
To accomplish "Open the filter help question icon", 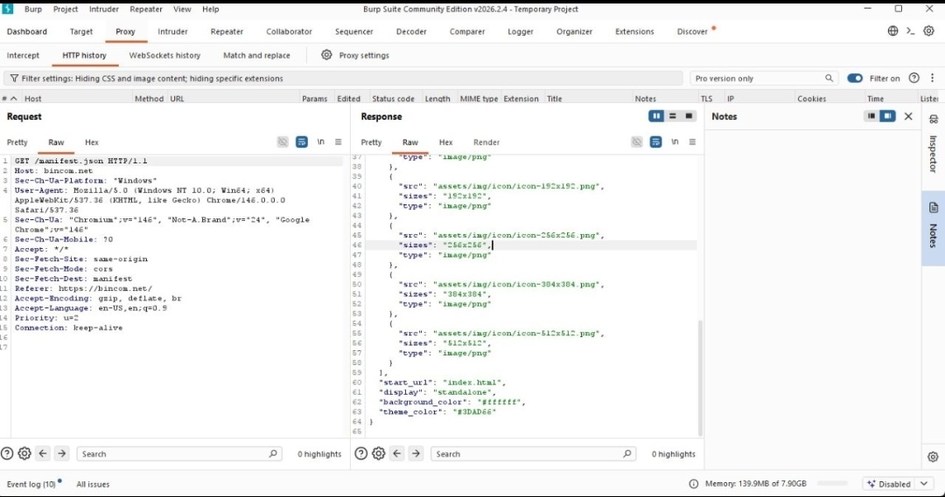I will click(x=914, y=79).
